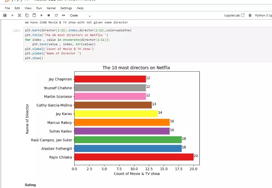Screen dimensions: 272x188
Task: Open the Settings menu
Action: click(x=66, y=8)
